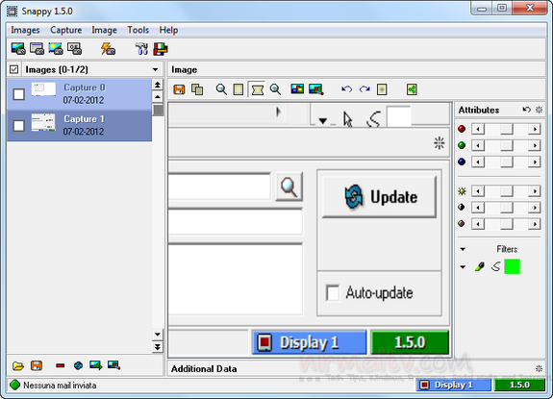Click the image icon with red dot
Screen dimensions: 553x399
coord(316,89)
